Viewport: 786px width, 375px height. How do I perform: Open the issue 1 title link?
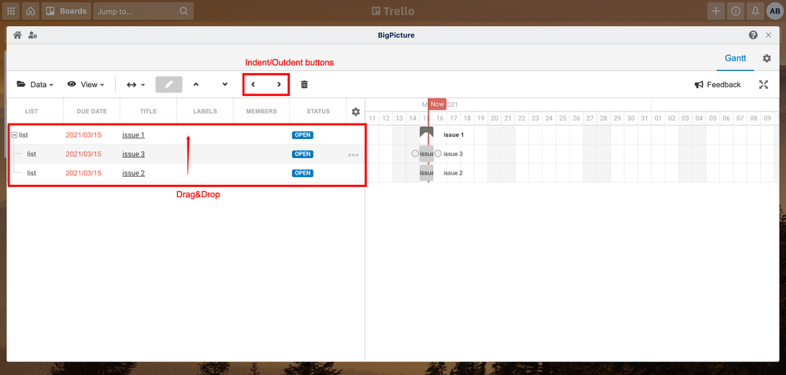133,134
